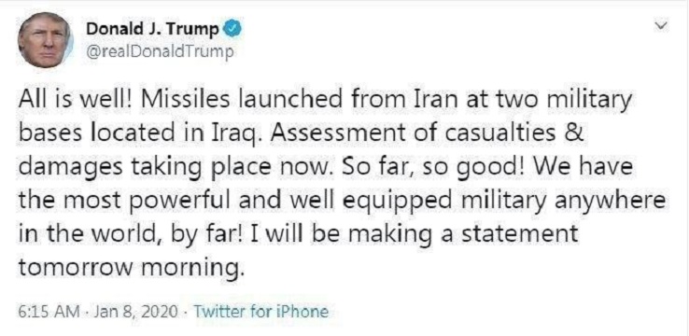Open the Donald J. Trump display name
The image size is (689, 336).
click(x=152, y=30)
